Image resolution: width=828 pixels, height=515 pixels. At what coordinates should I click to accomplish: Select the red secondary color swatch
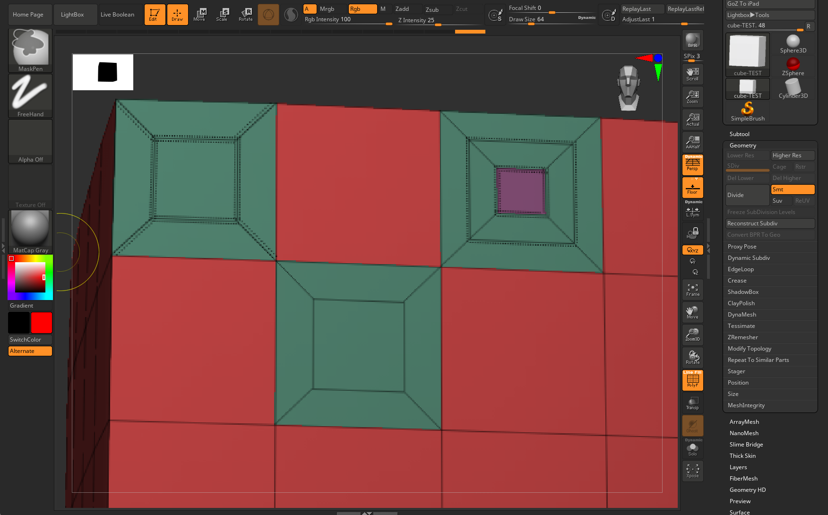pyautogui.click(x=42, y=323)
